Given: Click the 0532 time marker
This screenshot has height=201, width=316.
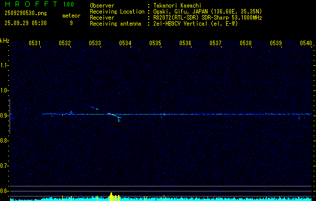Looking at the screenshot, I should tap(65, 43).
